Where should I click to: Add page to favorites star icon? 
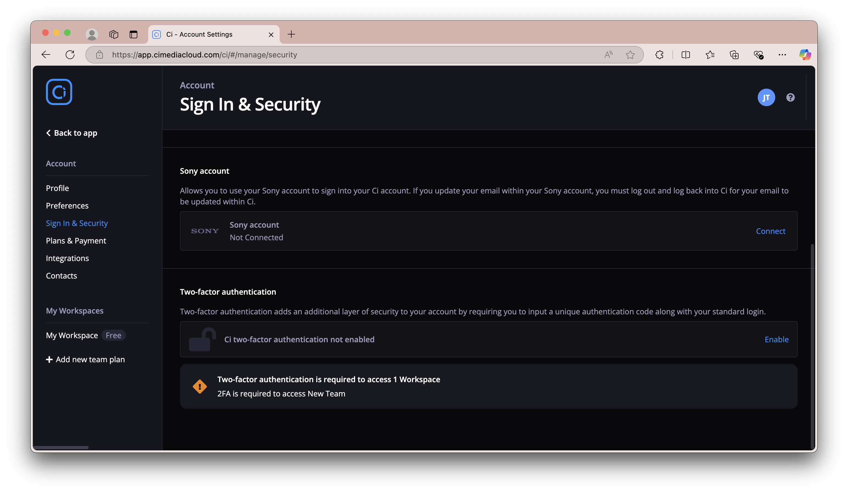click(630, 55)
